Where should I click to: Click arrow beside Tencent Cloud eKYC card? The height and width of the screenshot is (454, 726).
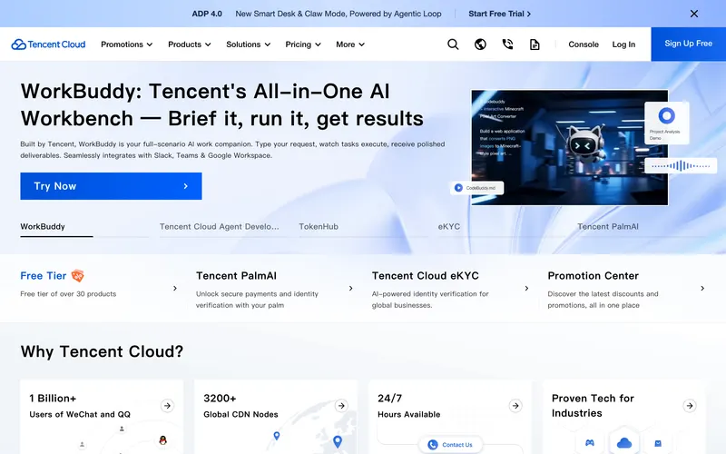(x=526, y=288)
